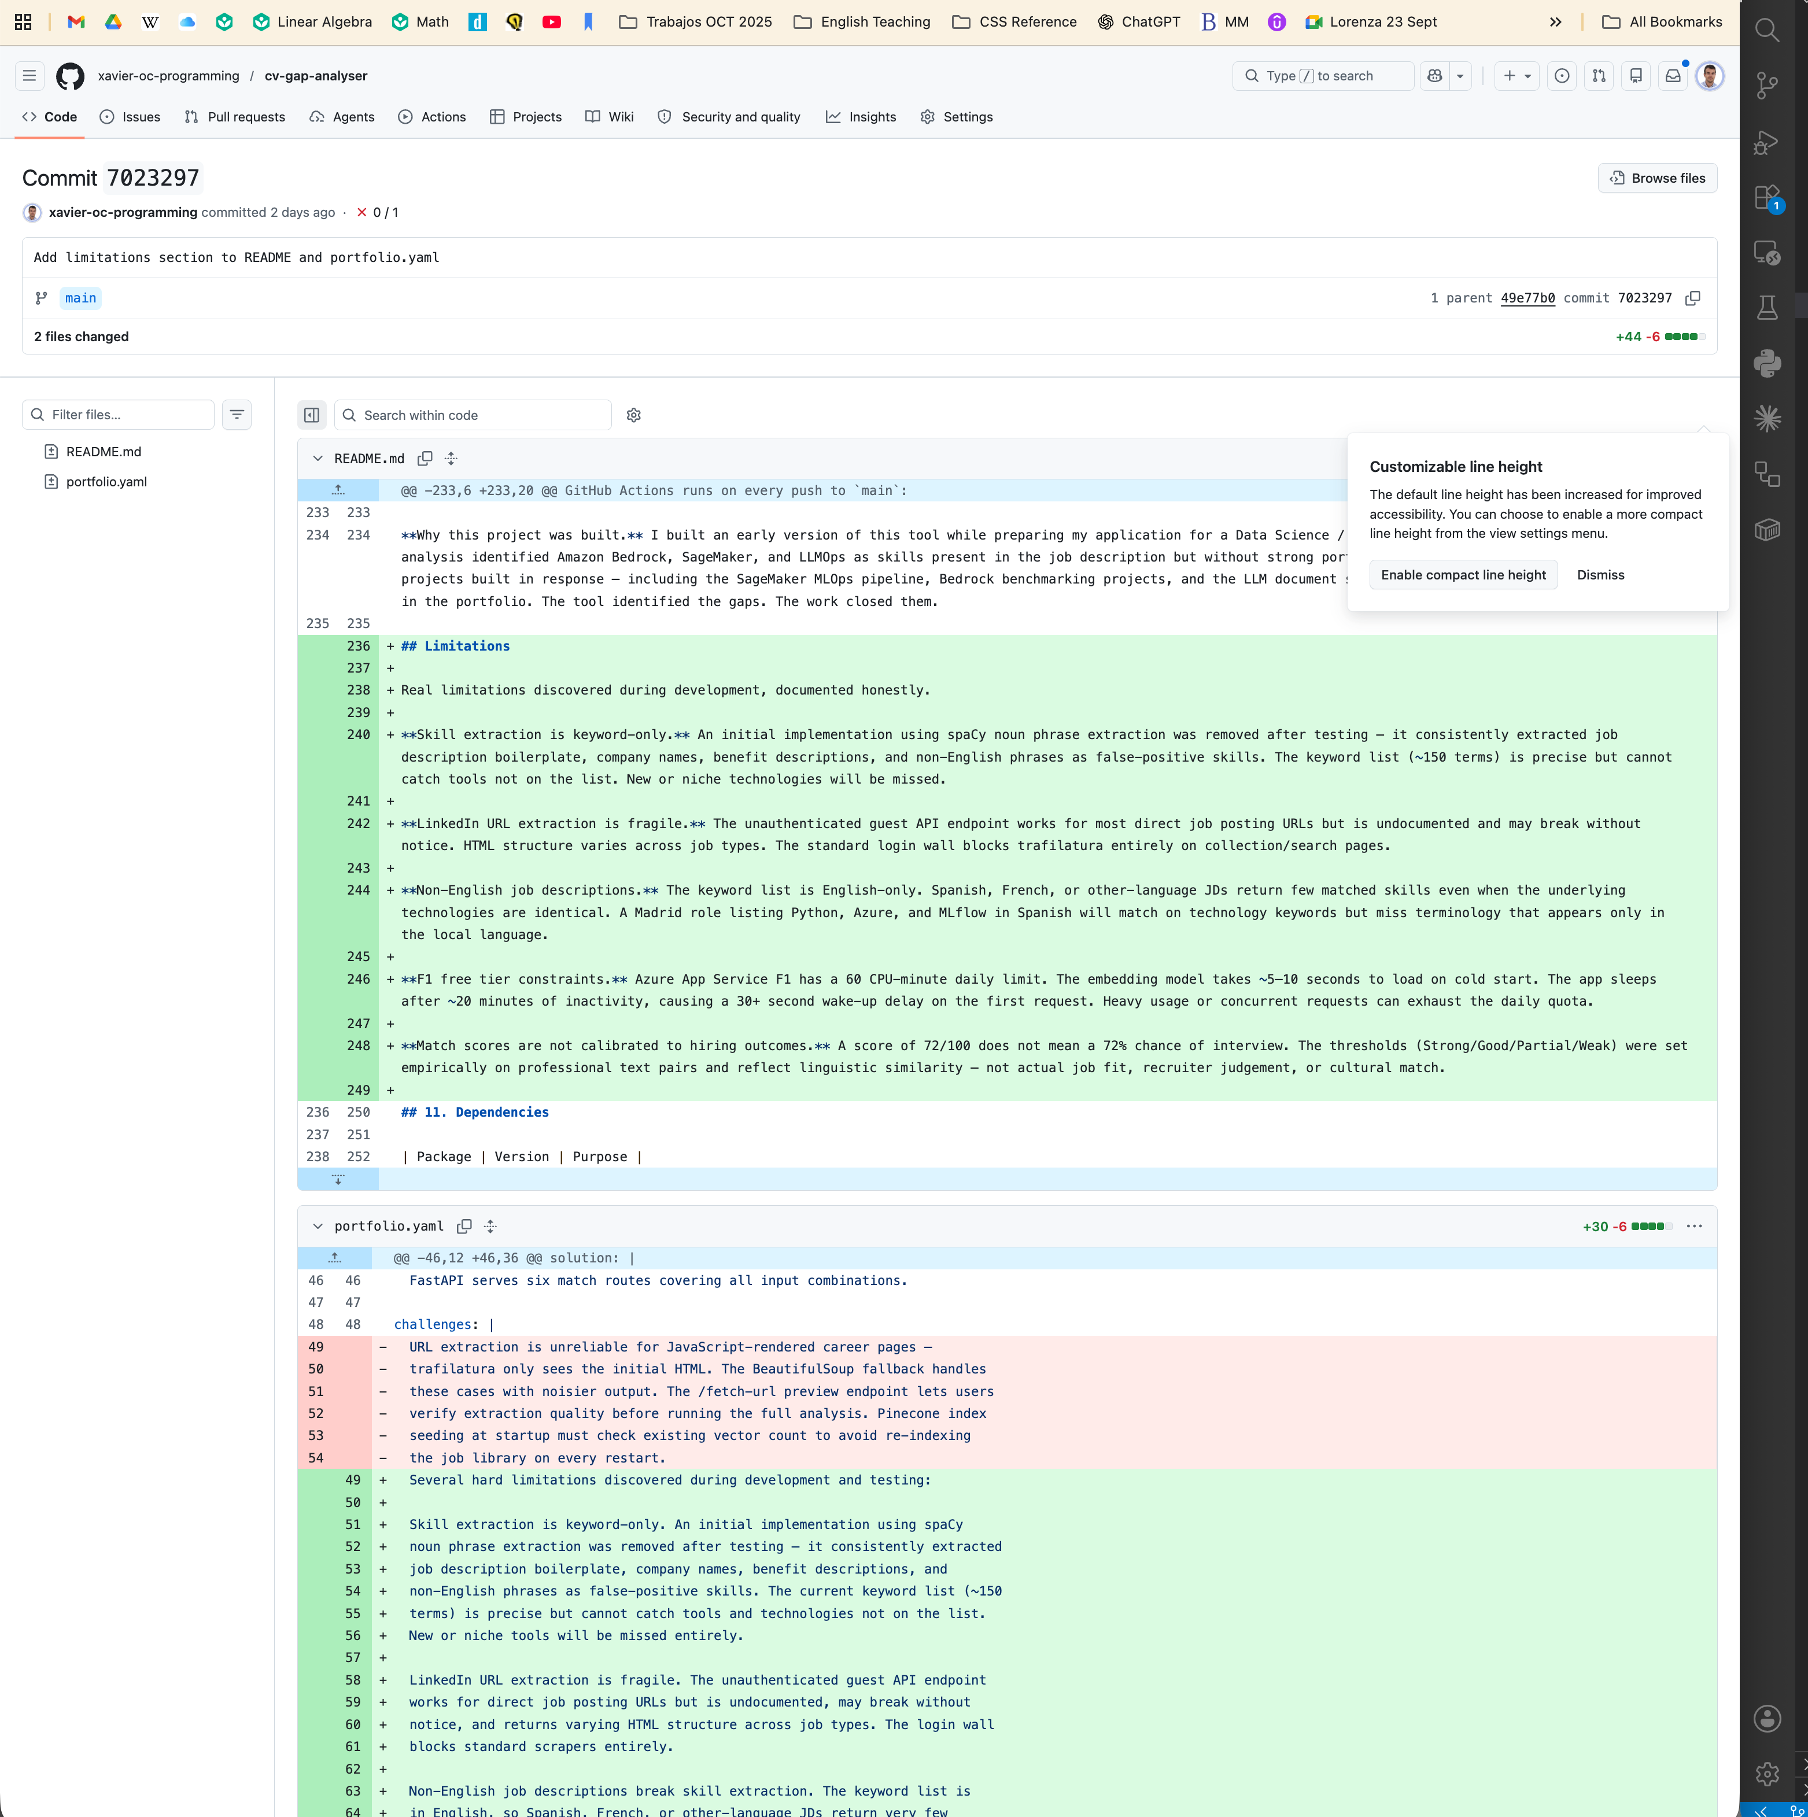
Task: Open the YouTube bookmark icon
Action: [551, 21]
